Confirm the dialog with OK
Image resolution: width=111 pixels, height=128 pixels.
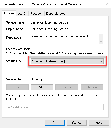[x=54, y=123]
